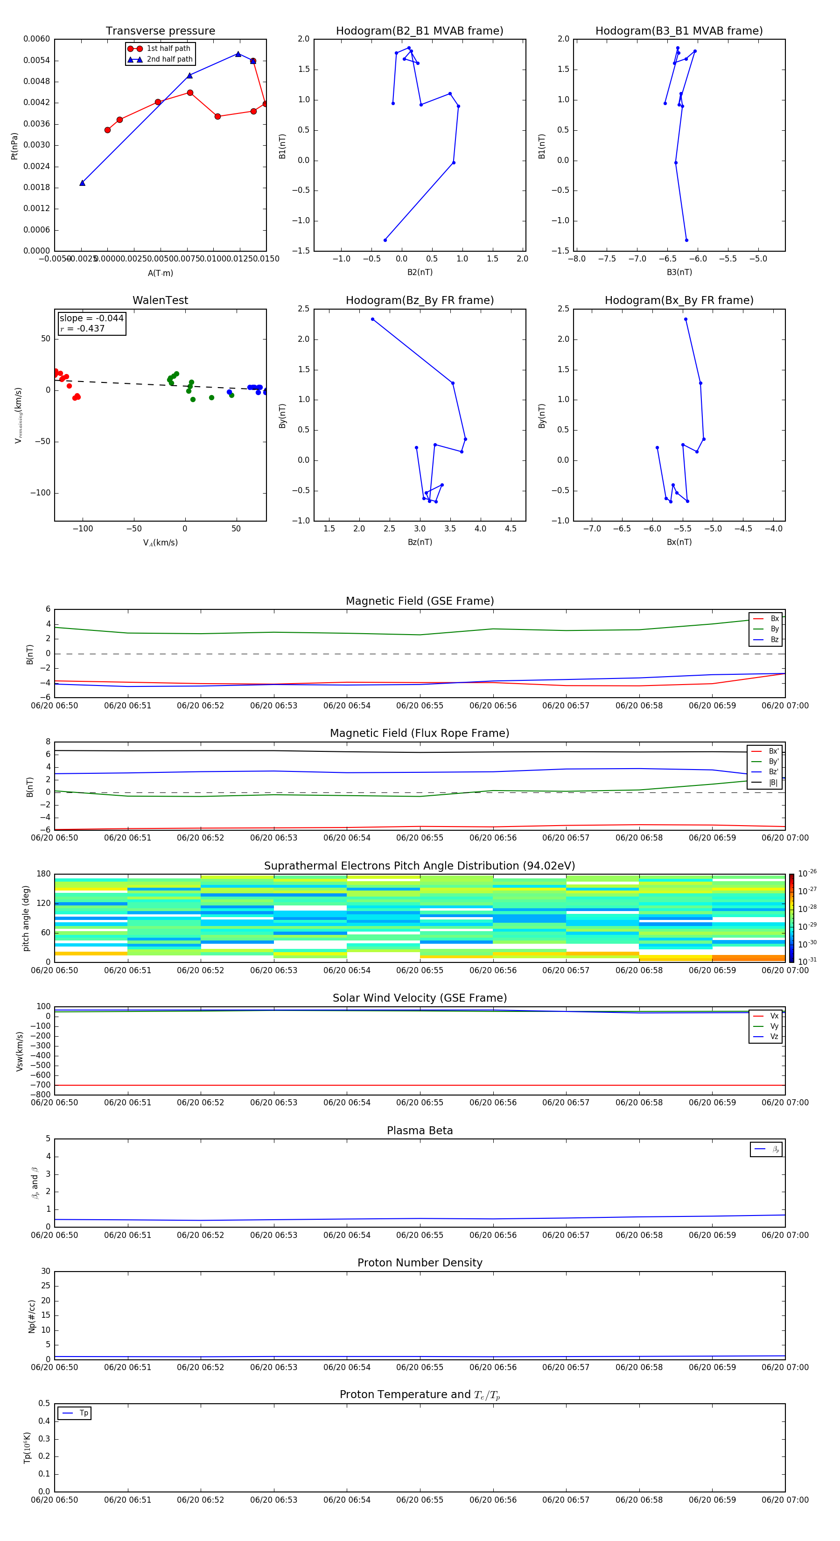
Task: Select the "By" entry in GSE legend
Action: pyautogui.click(x=766, y=629)
